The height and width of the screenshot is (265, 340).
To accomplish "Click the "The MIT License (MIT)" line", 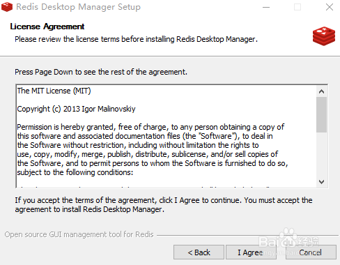I will point(54,91).
